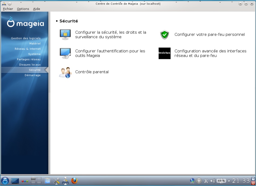Click authentication for Mageia tools icon

point(65,53)
